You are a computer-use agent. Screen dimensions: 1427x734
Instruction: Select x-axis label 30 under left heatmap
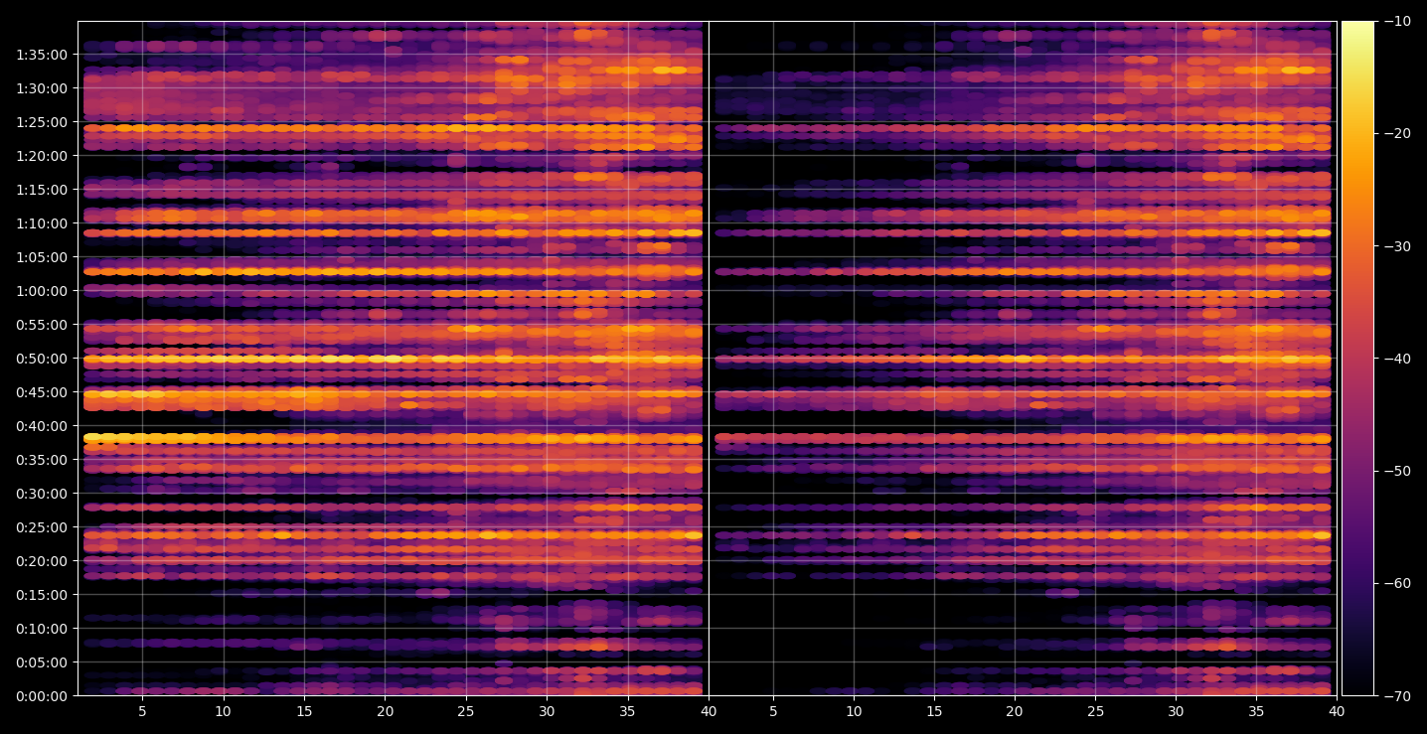click(547, 711)
